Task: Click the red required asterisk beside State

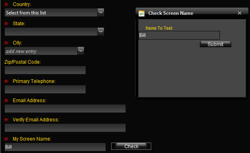Action: (6, 24)
